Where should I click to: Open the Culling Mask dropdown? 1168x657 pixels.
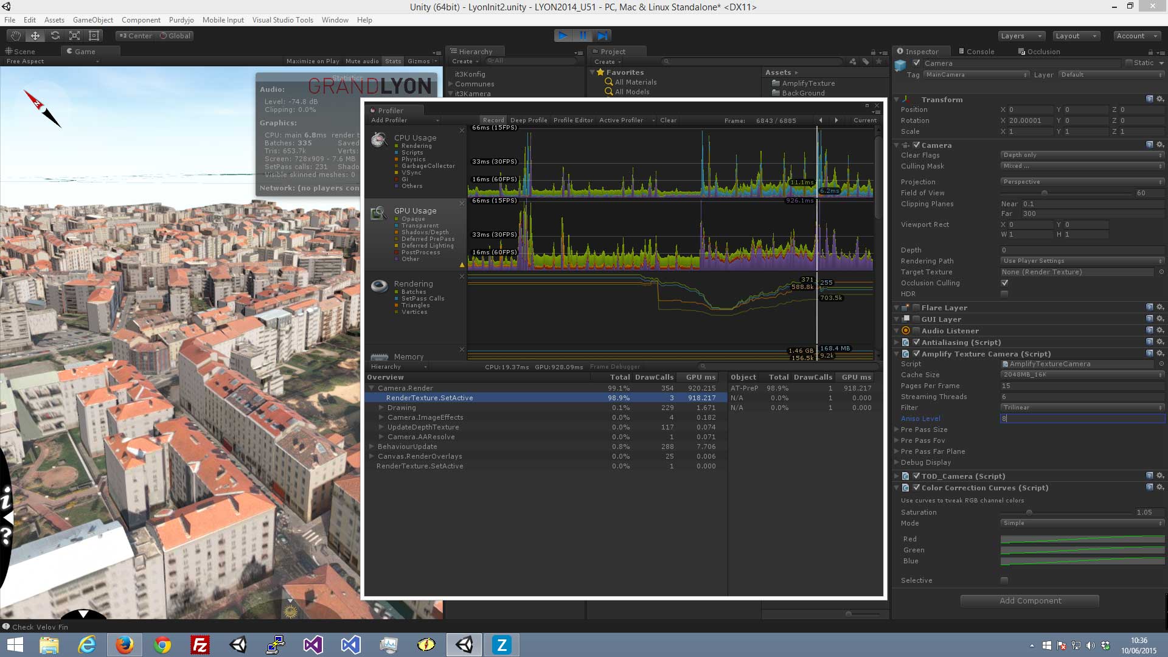(1082, 166)
